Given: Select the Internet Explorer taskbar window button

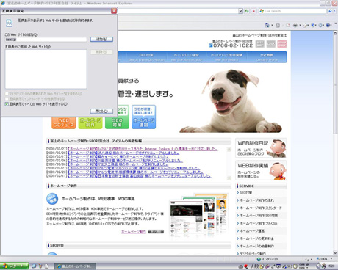Looking at the screenshot, I should (75, 266).
